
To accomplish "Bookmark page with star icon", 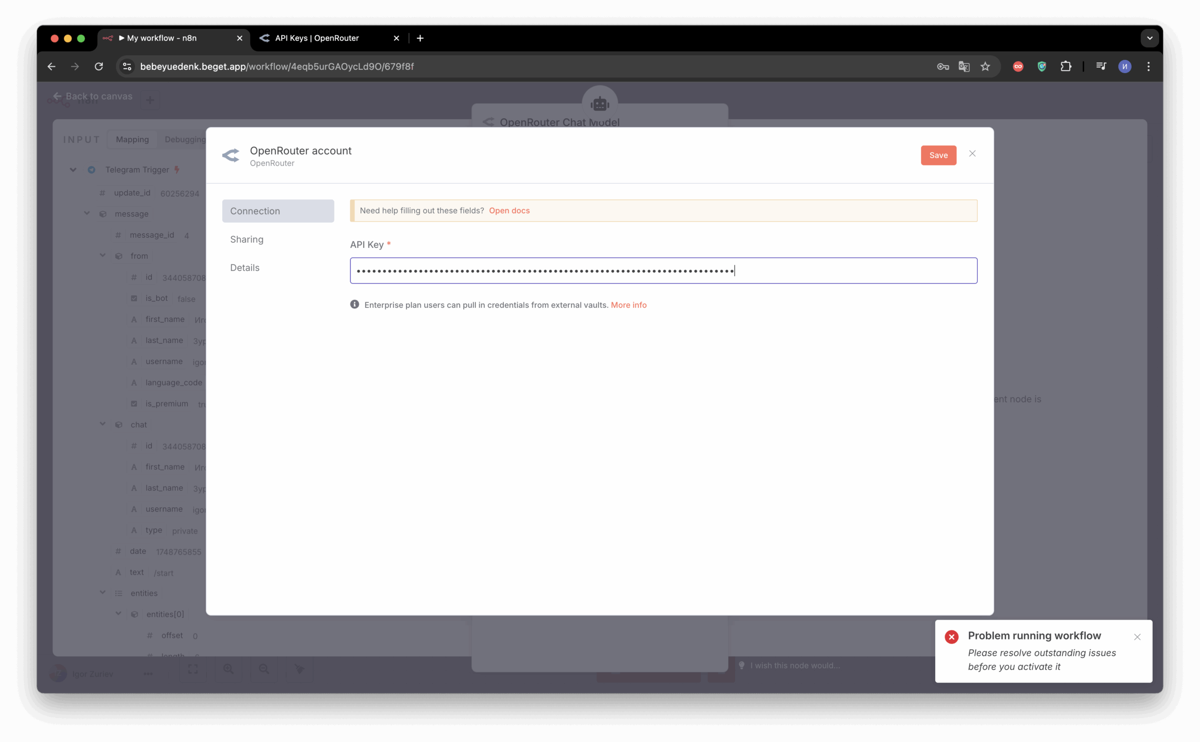I will tap(985, 66).
